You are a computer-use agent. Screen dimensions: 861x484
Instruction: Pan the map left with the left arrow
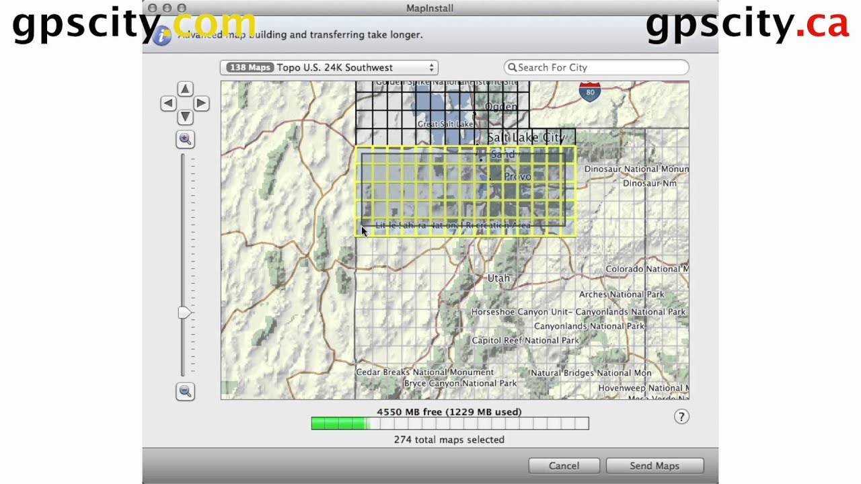(x=168, y=104)
